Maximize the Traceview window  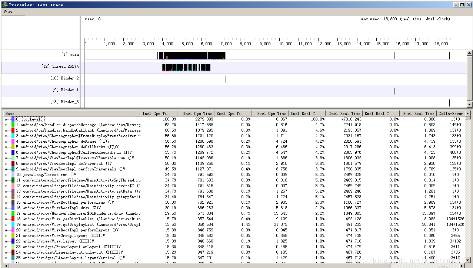[x=462, y=5]
